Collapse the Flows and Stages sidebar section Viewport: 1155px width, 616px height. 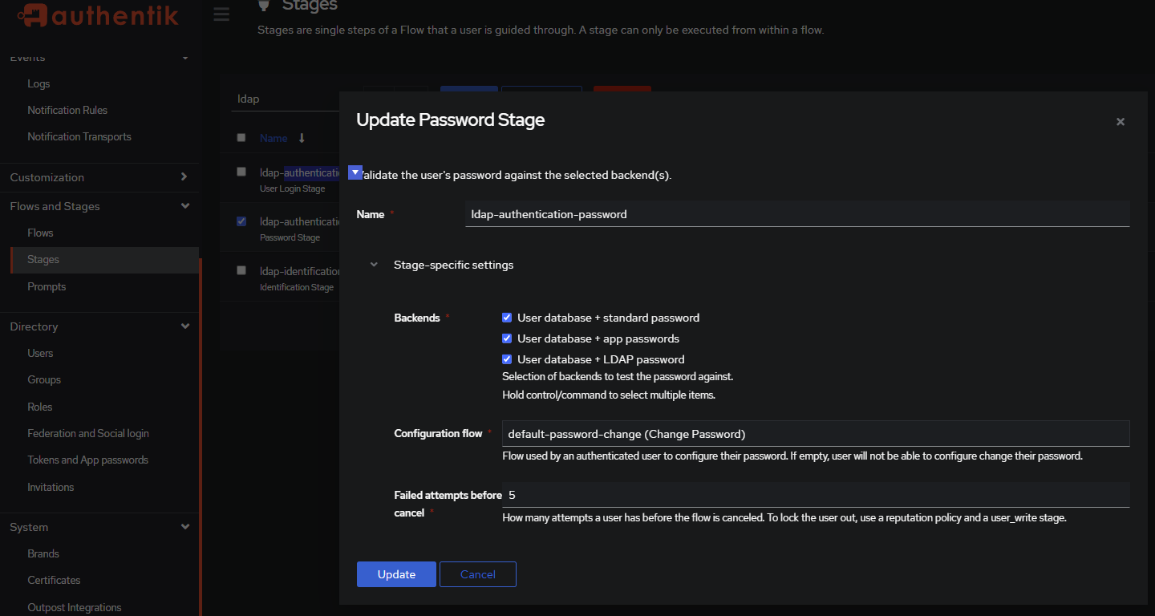point(184,206)
